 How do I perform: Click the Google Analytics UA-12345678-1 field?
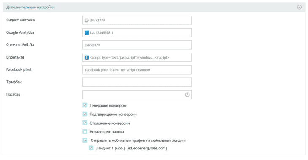point(137,33)
